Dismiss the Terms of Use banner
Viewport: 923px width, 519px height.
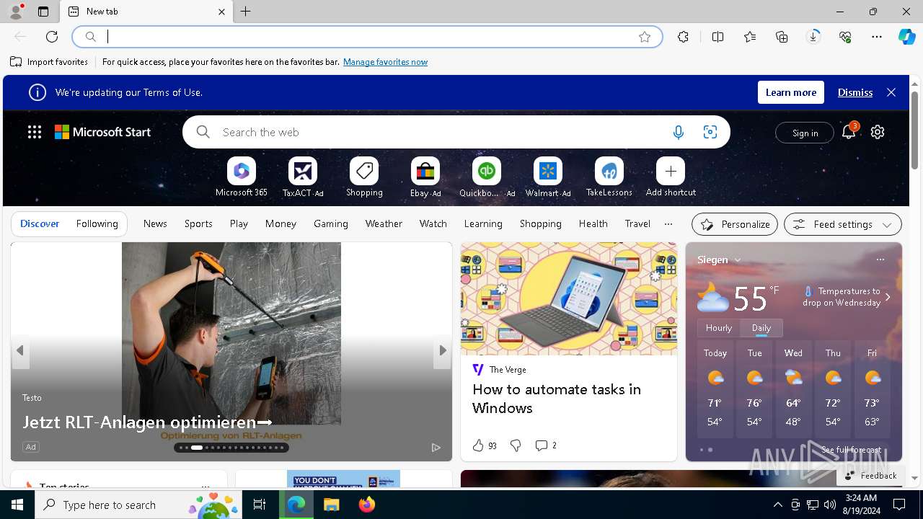[x=855, y=92]
